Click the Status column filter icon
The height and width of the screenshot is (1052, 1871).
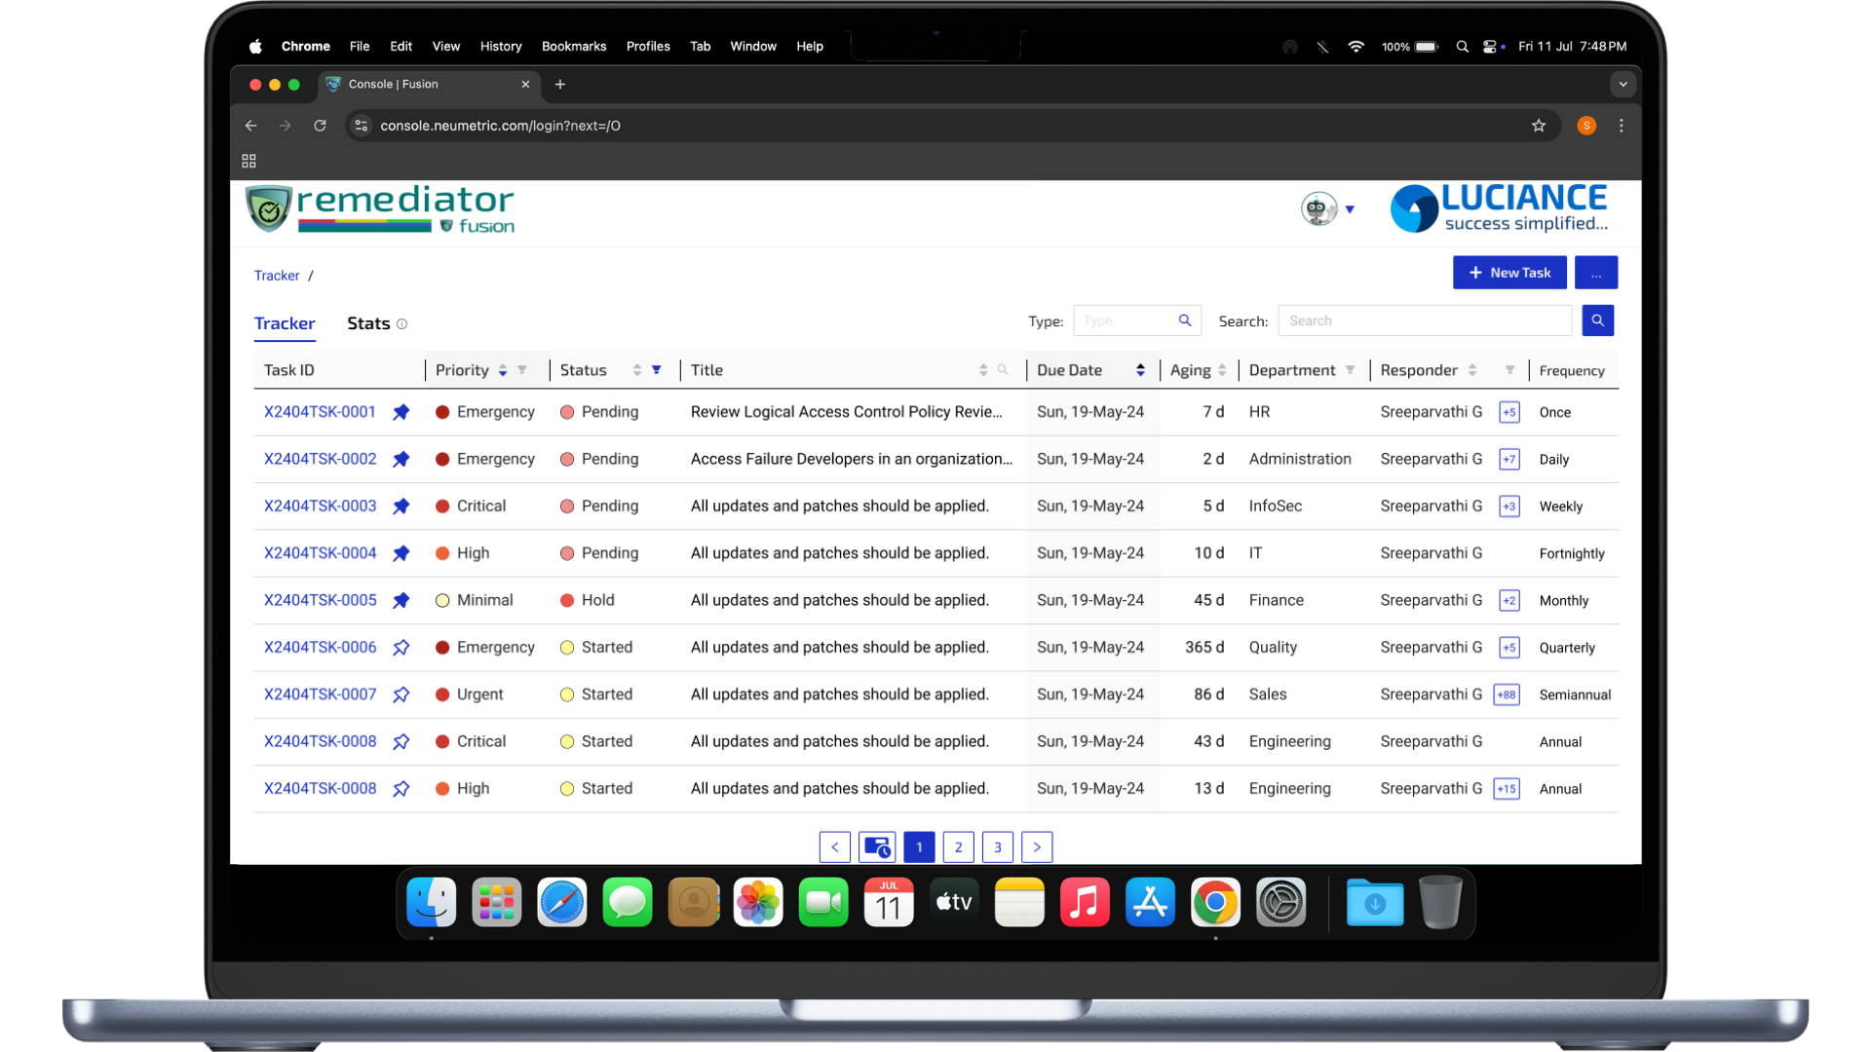coord(657,370)
